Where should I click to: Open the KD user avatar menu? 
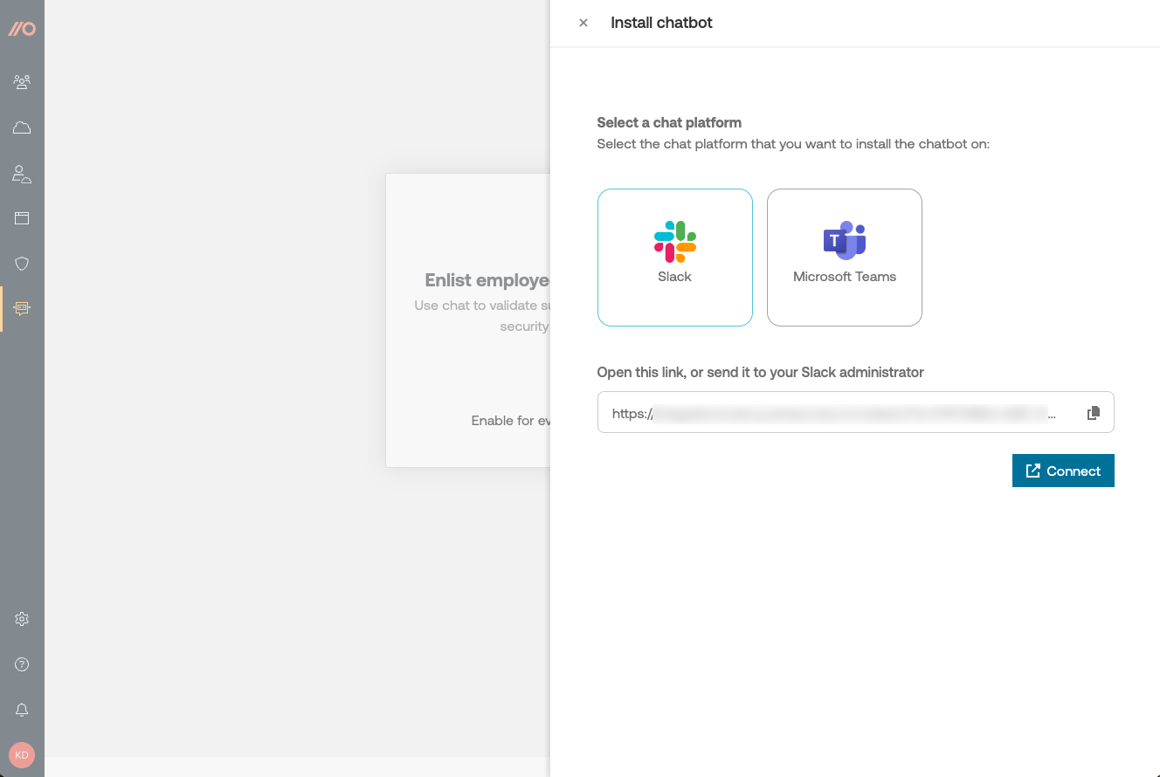pyautogui.click(x=22, y=755)
